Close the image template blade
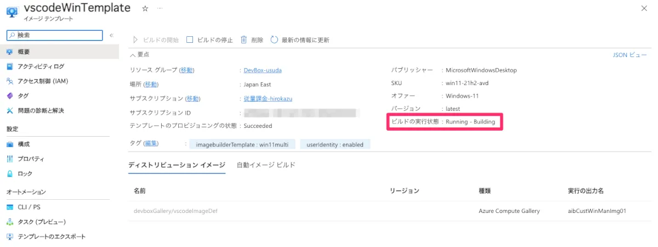Viewport: 658px width, 247px height. (644, 8)
